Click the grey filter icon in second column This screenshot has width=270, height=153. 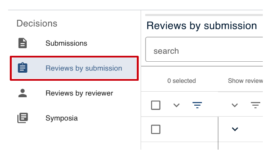[x=255, y=105]
